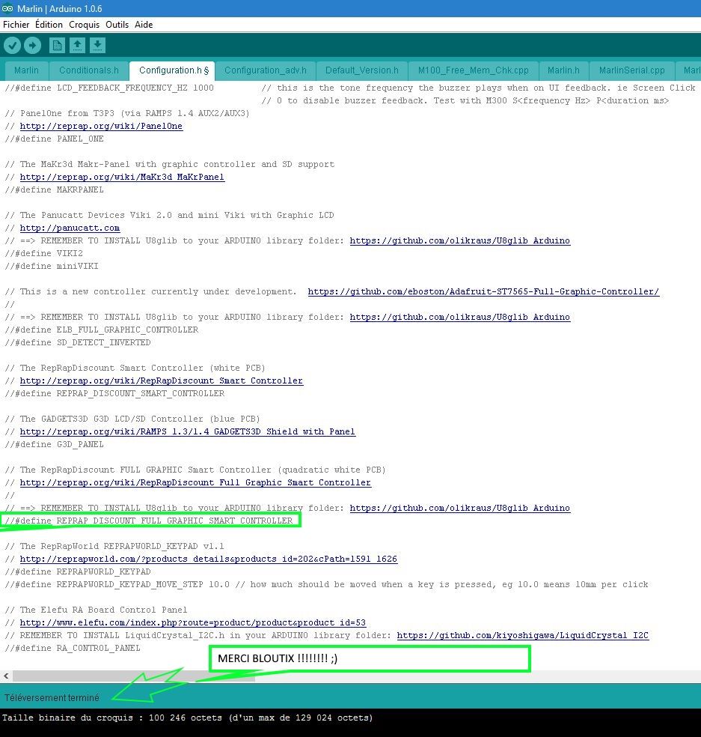
Task: Open U8glib link under Viki 2.0 section
Action: (459, 240)
